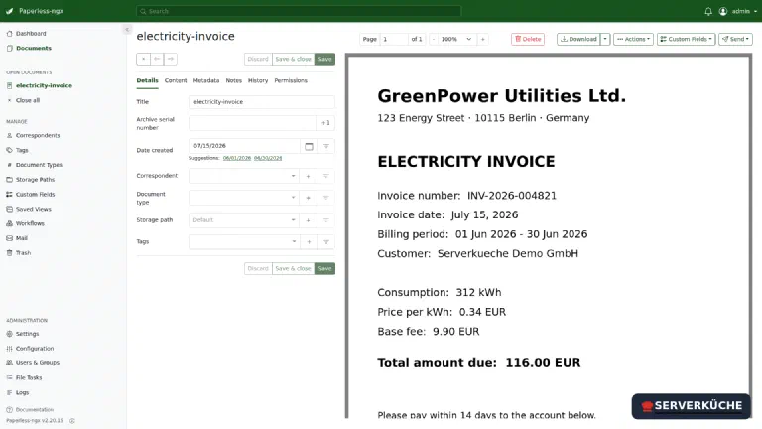The width and height of the screenshot is (762, 429).
Task: Switch to the Content tab
Action: tap(176, 80)
